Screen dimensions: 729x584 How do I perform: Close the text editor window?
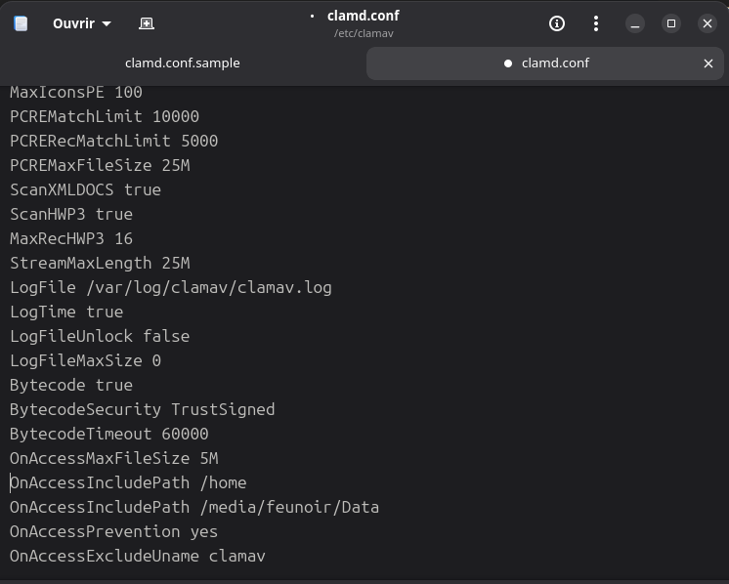click(708, 23)
